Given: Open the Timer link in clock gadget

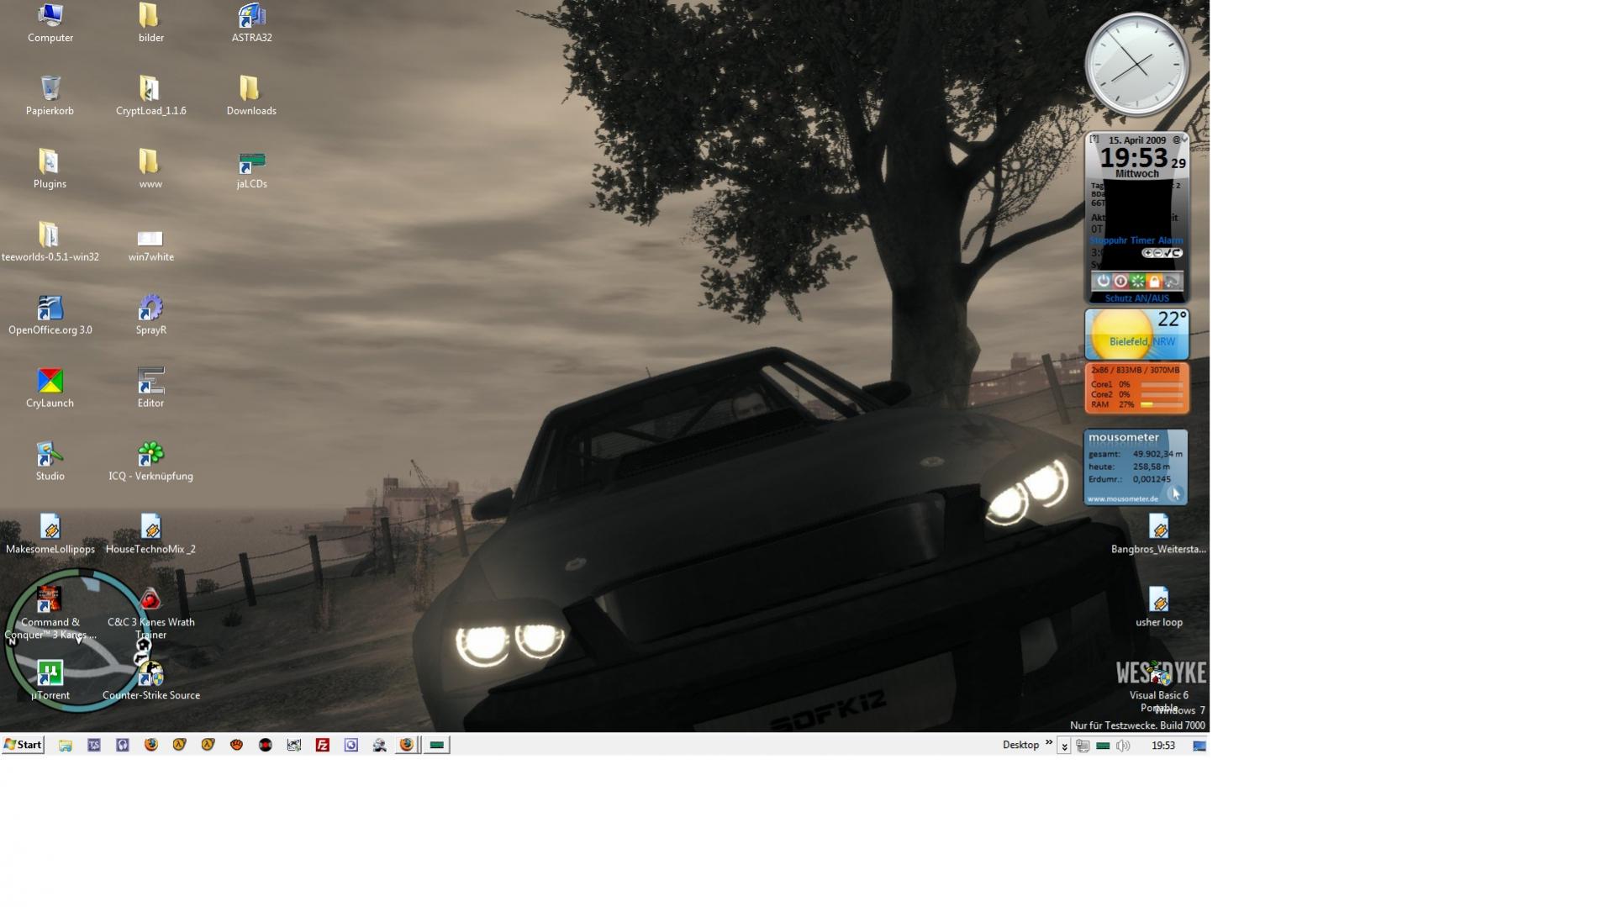Looking at the screenshot, I should pyautogui.click(x=1142, y=240).
